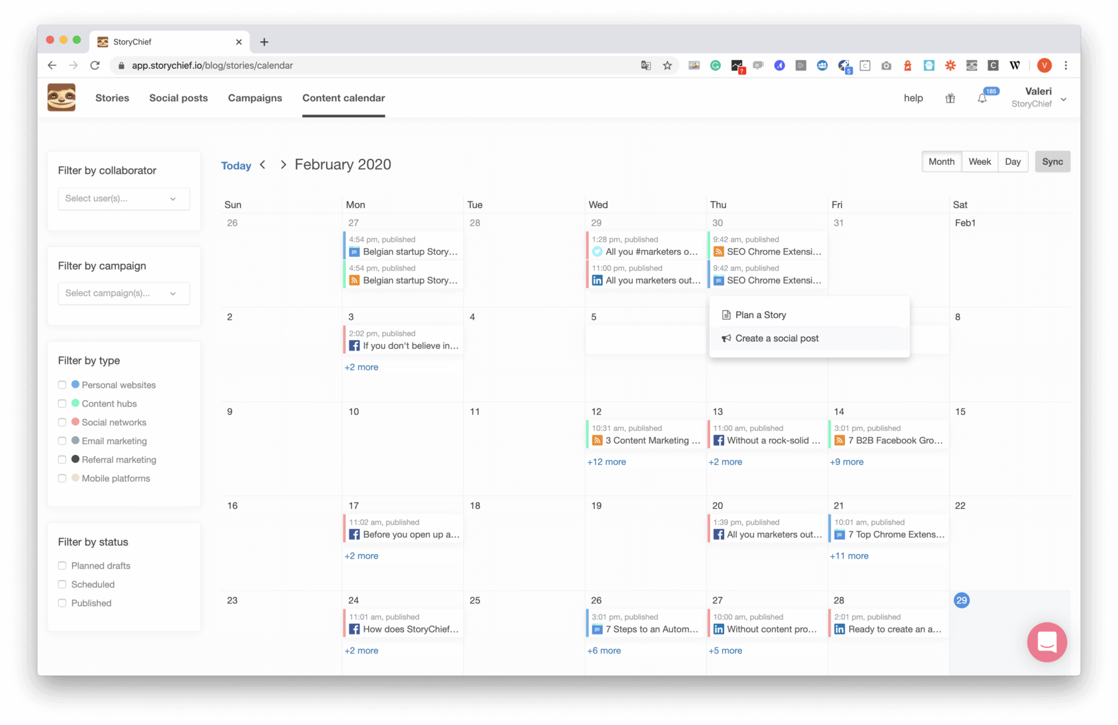1118x725 pixels.
Task: Click the bookmark star in the address bar
Action: click(667, 65)
